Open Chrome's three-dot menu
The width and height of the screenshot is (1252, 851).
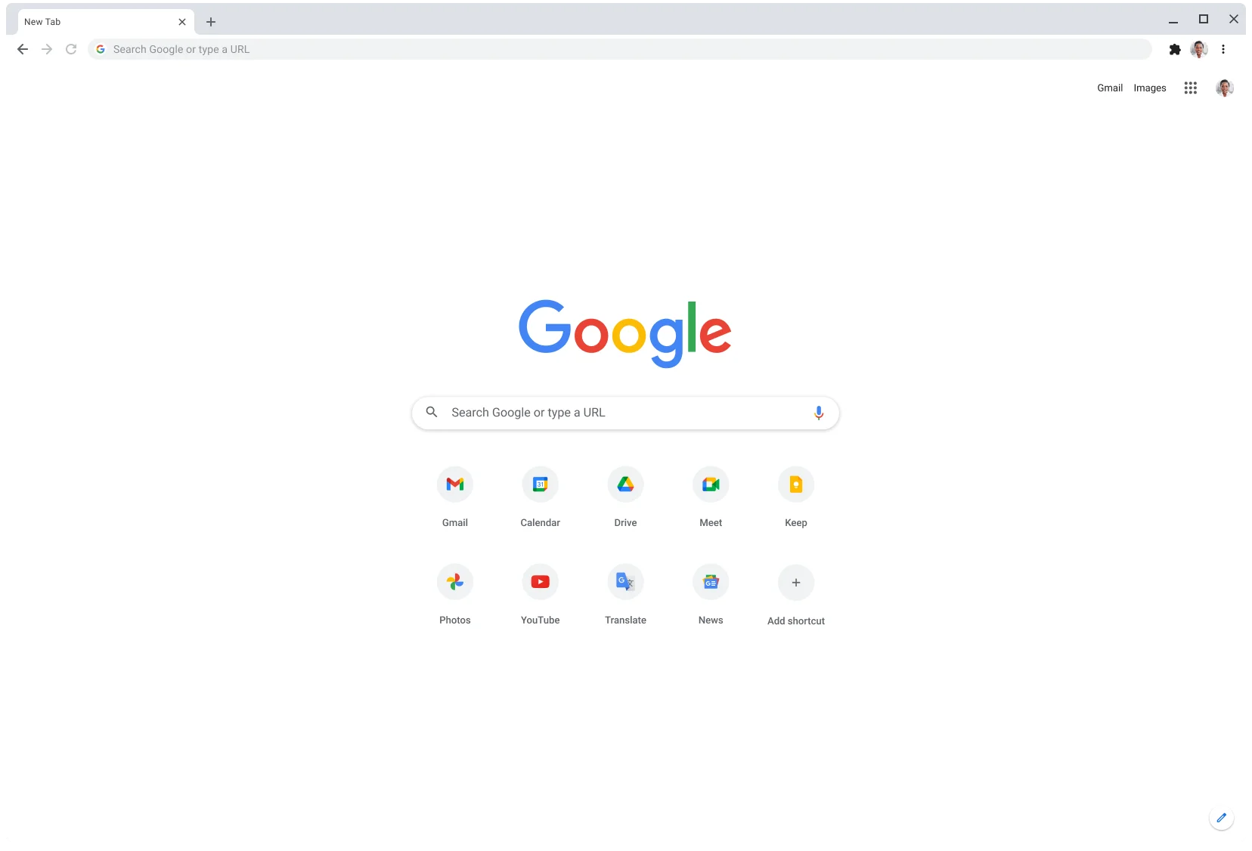(x=1223, y=49)
